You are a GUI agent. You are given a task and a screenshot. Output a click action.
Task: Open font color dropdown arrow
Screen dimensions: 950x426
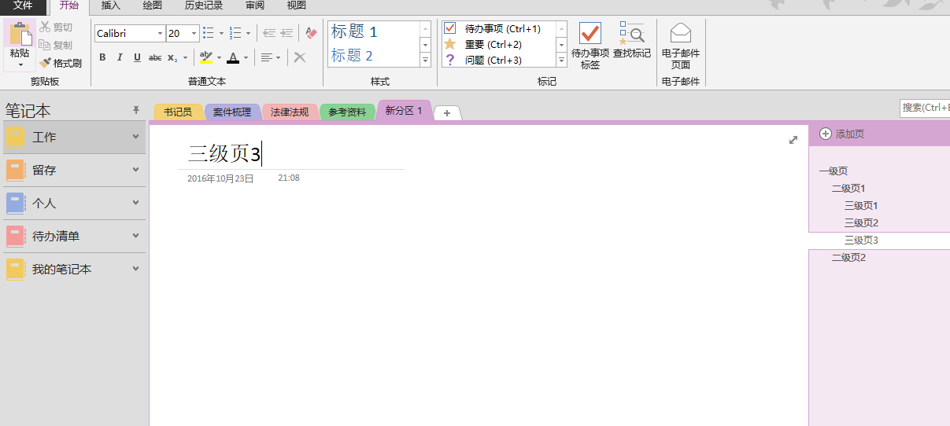(x=246, y=57)
